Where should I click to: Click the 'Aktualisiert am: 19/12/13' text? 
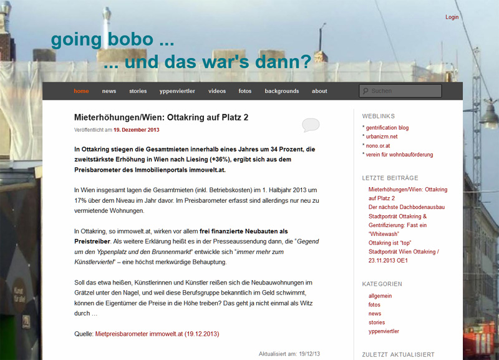289,354
